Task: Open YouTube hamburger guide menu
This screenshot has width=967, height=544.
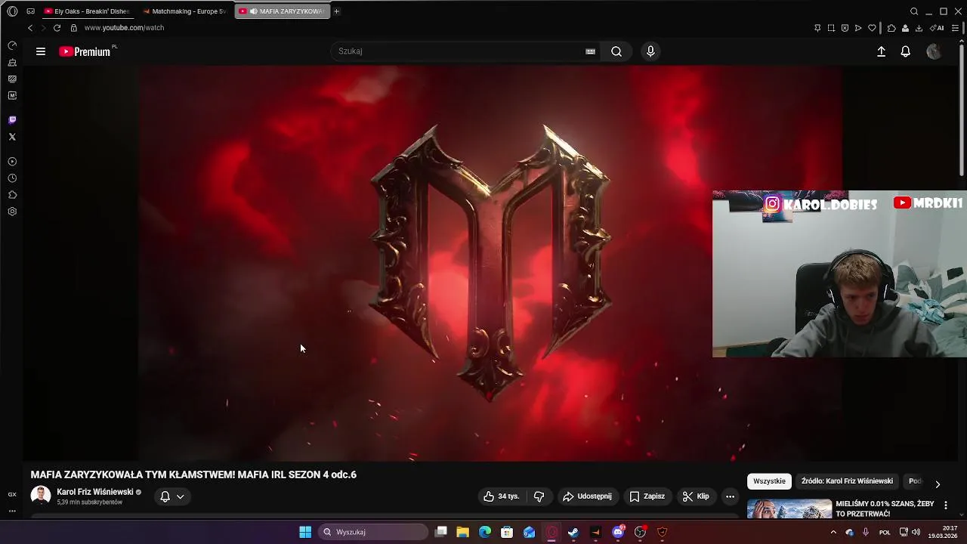Action: (x=41, y=51)
